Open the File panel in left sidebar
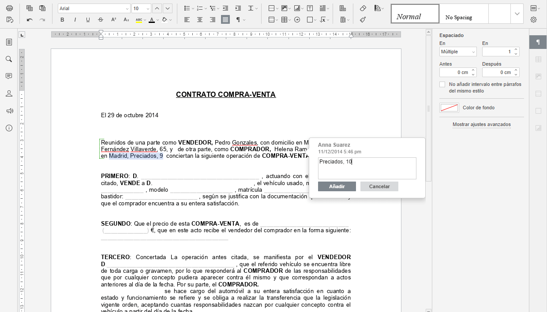 [x=9, y=42]
